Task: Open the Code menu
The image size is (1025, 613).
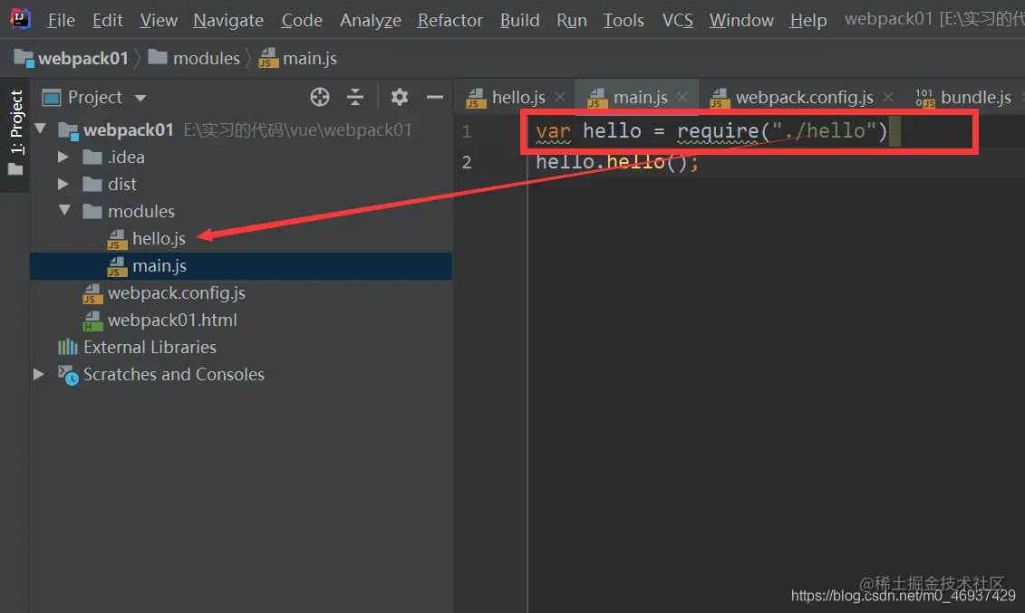Action: [302, 20]
